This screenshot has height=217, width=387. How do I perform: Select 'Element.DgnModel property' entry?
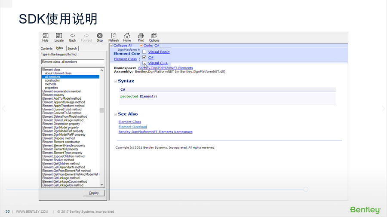[x=61, y=128]
